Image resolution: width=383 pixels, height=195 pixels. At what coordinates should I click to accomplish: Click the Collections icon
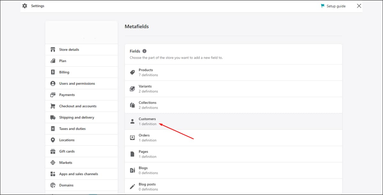[x=132, y=105]
